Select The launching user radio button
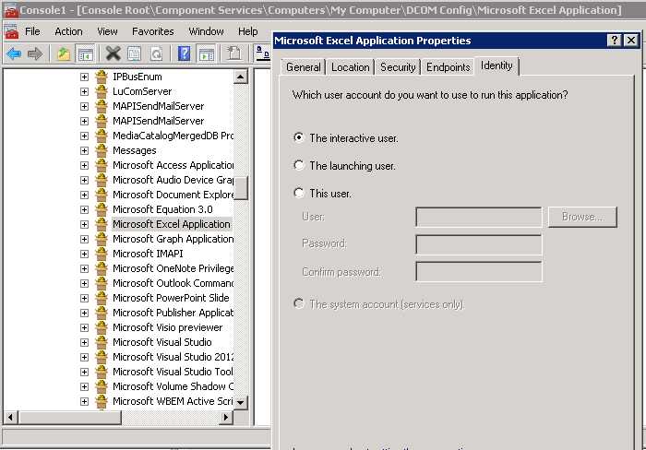 click(x=299, y=165)
